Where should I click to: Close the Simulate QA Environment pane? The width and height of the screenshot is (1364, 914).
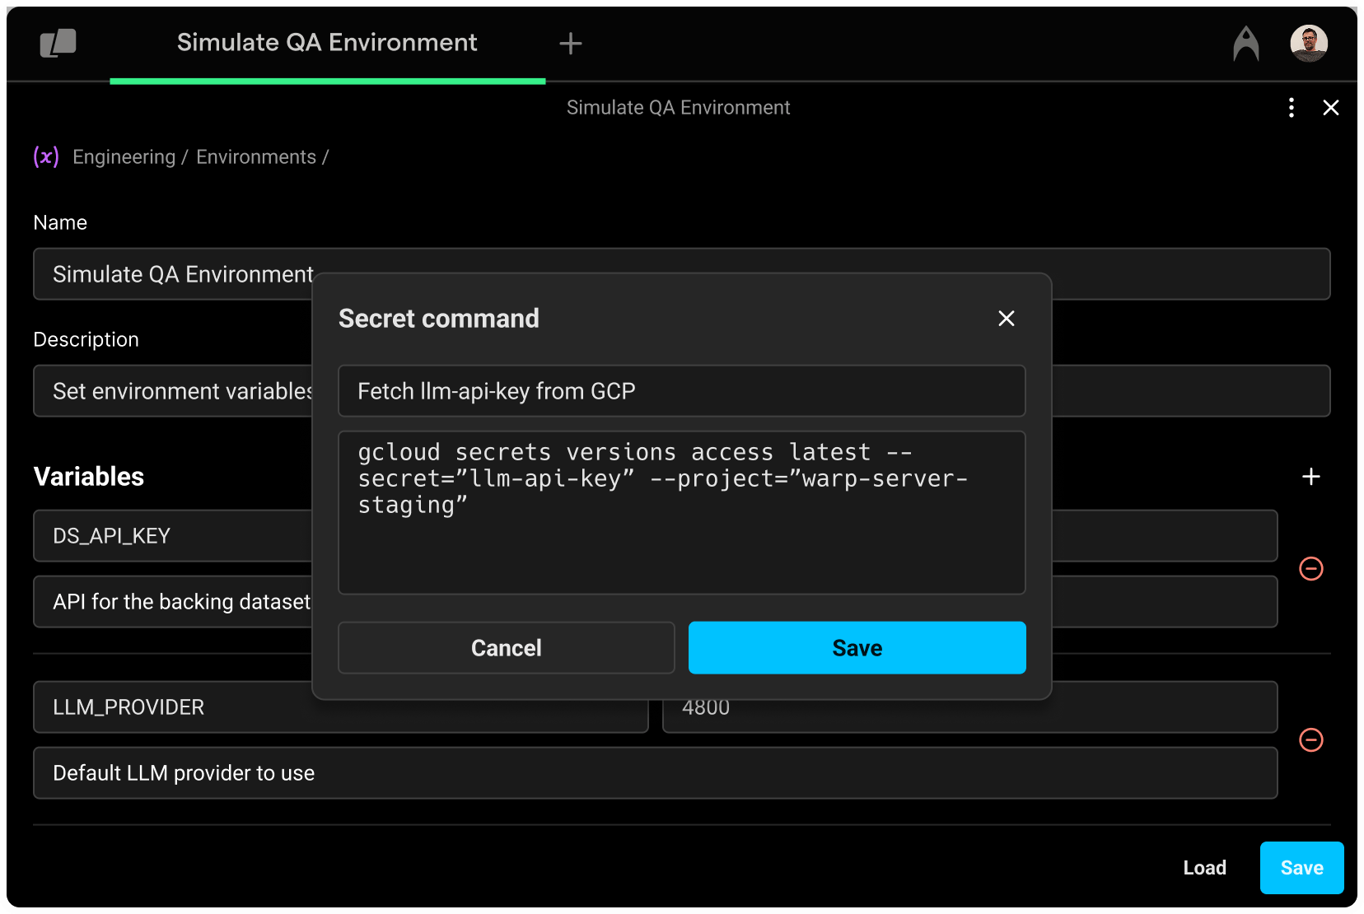click(1330, 108)
